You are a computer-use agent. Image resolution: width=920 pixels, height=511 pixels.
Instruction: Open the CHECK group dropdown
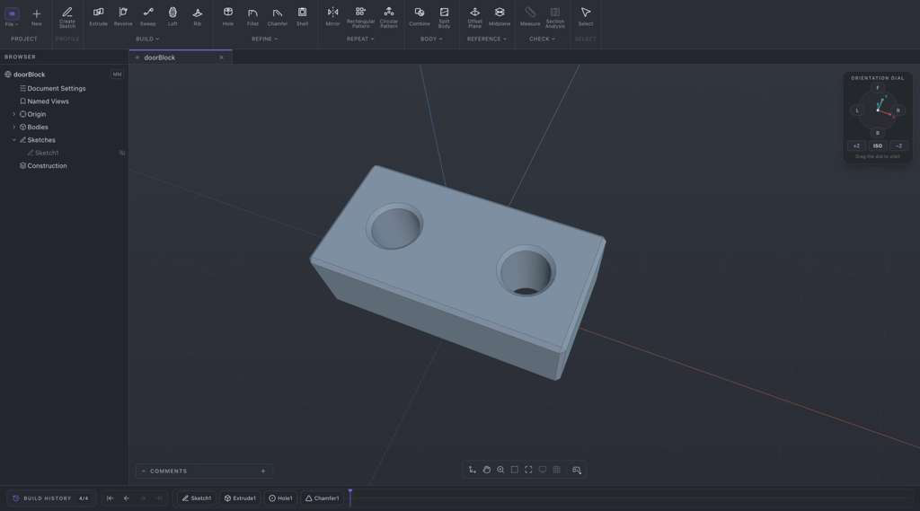click(x=542, y=40)
